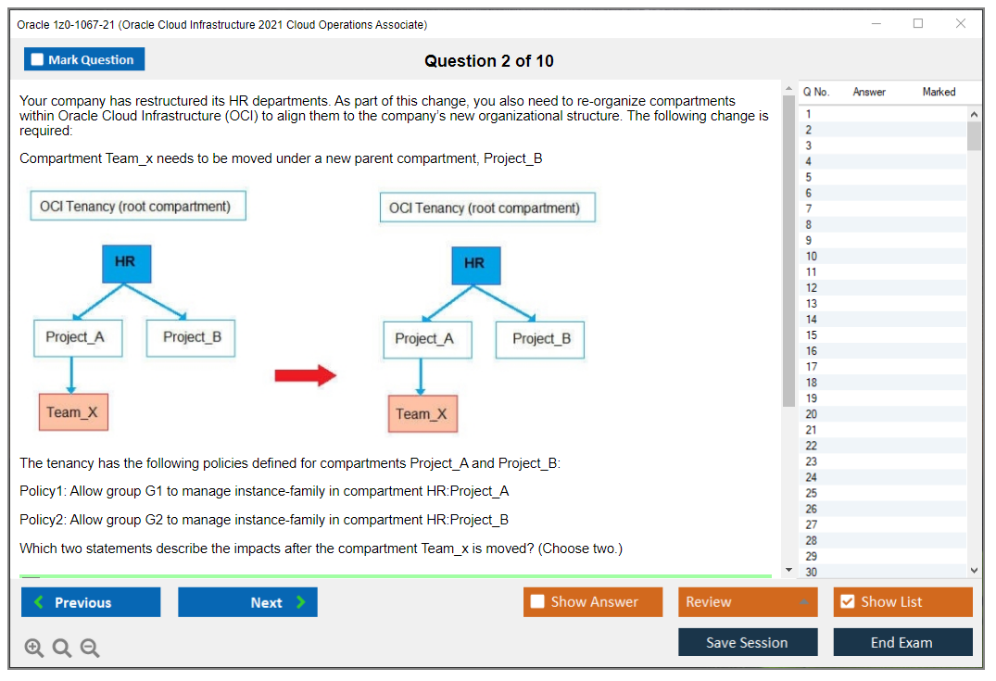Select question 10 in the question list
Screen dimensions: 996x681
pyautogui.click(x=812, y=256)
